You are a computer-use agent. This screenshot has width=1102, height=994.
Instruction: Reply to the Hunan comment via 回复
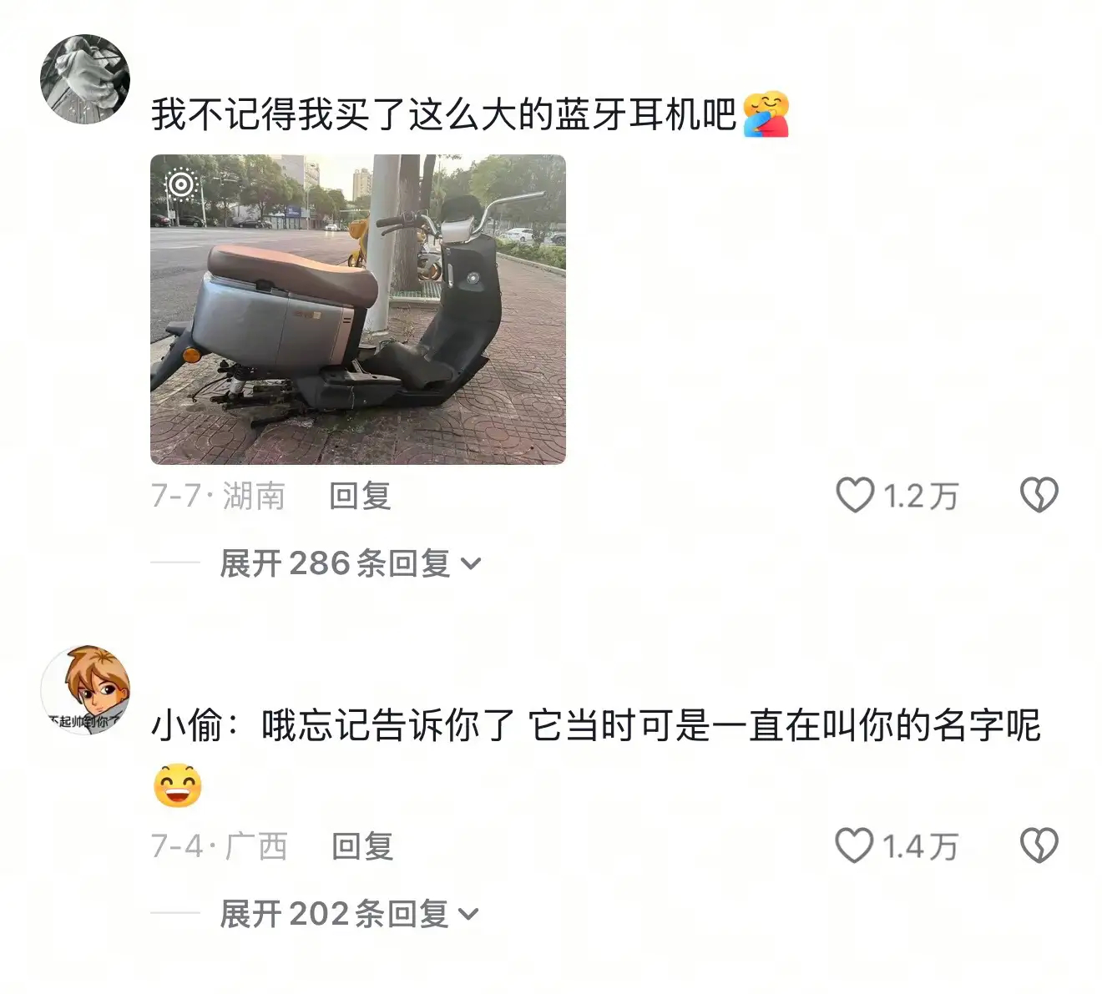click(360, 496)
